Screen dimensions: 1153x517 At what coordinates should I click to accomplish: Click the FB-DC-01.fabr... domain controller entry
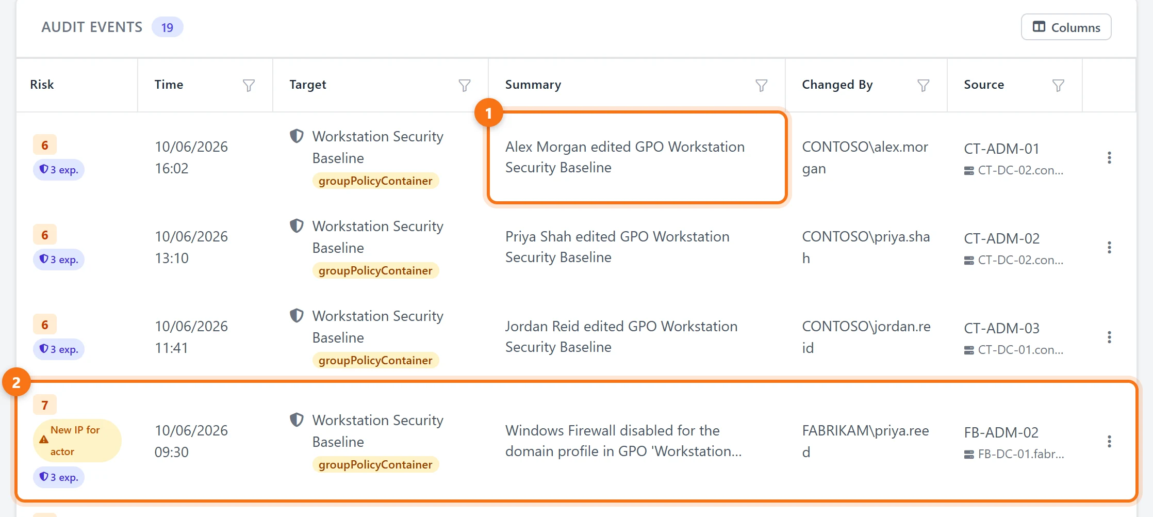(x=1014, y=454)
